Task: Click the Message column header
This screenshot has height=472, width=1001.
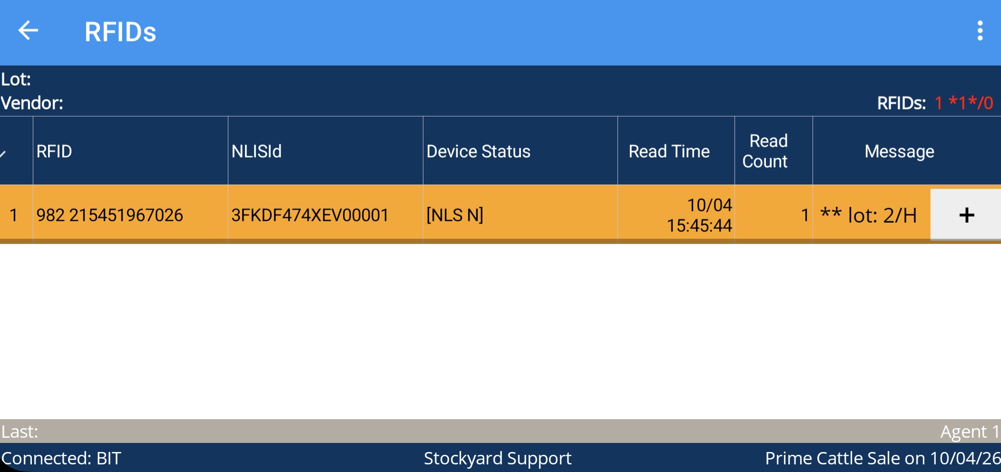Action: [x=899, y=151]
